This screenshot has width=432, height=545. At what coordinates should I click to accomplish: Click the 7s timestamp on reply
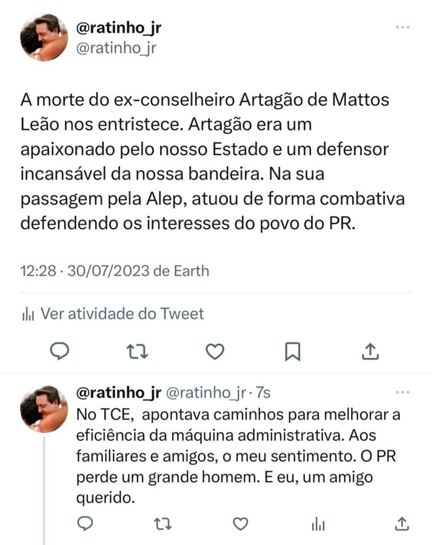(263, 393)
